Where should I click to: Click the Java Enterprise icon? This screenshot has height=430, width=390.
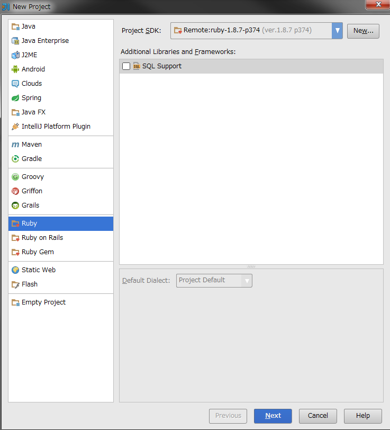[15, 41]
